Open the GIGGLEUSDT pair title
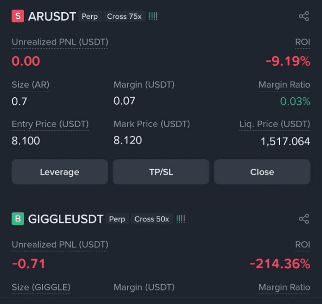 [66, 219]
